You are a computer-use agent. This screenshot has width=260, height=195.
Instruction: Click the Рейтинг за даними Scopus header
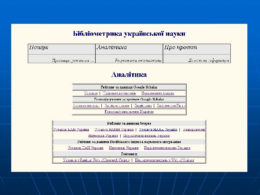tap(129, 123)
